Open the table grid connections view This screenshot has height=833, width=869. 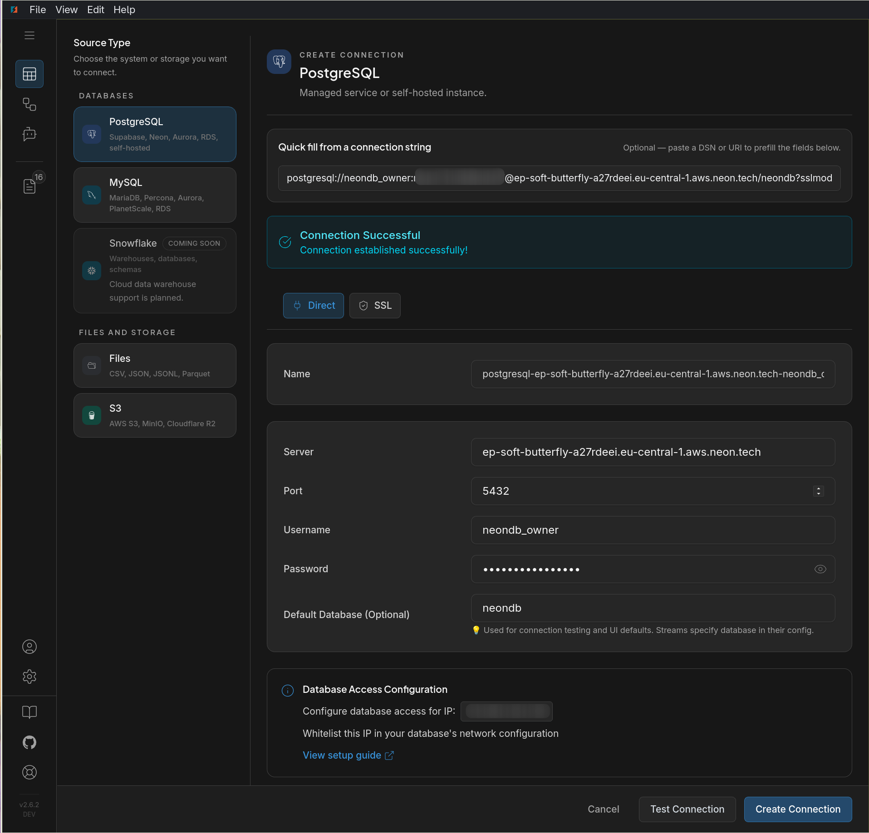tap(29, 74)
